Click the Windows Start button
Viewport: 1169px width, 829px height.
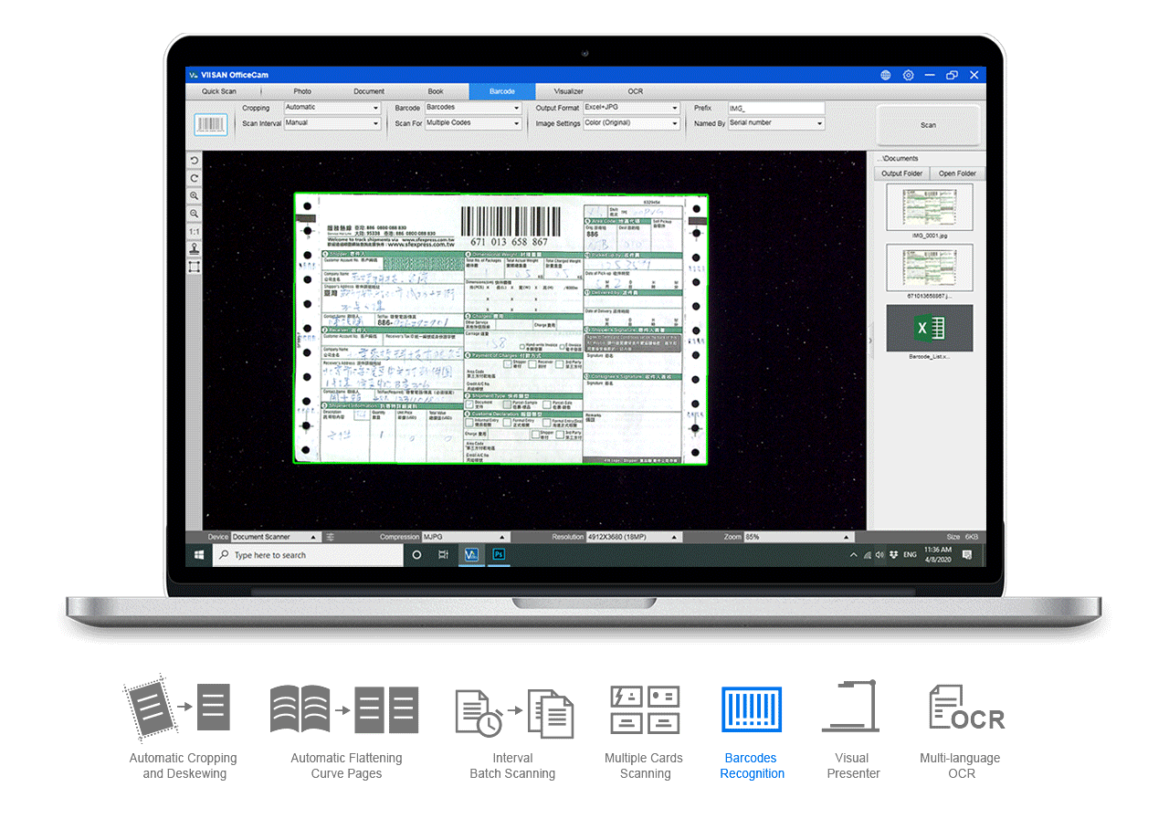click(x=199, y=554)
